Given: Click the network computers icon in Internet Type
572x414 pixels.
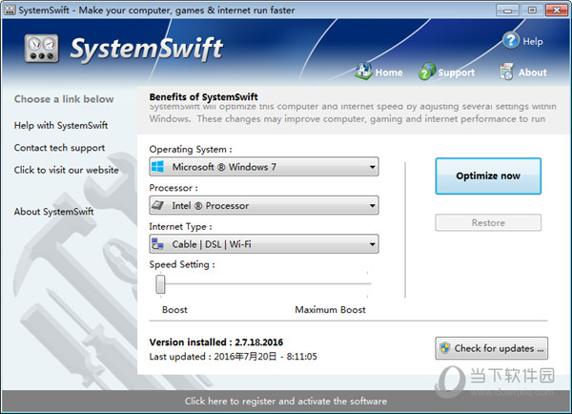Looking at the screenshot, I should (157, 244).
